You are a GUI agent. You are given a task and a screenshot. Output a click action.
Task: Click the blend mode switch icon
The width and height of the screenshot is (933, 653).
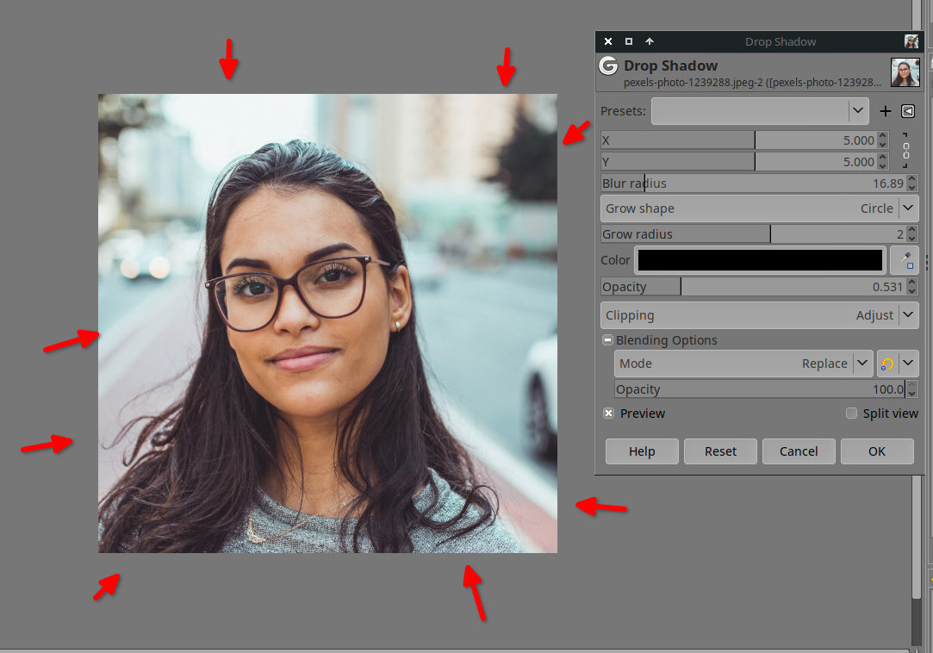coord(887,364)
